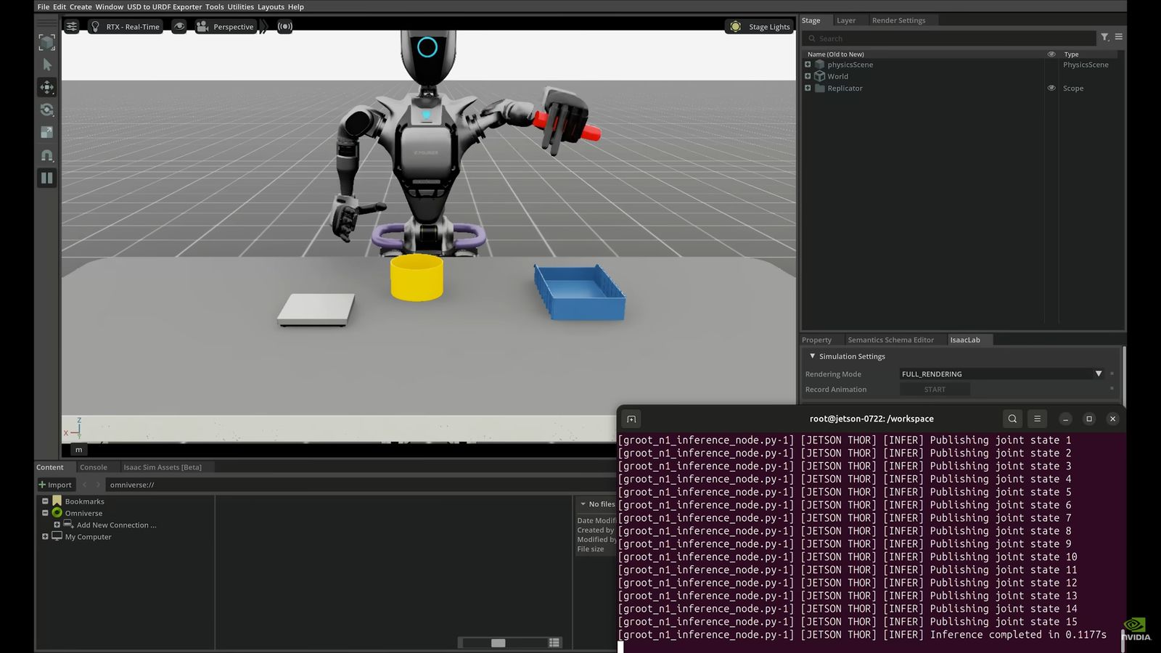Select the Scale tool in left toolbar
The width and height of the screenshot is (1161, 653).
47,132
